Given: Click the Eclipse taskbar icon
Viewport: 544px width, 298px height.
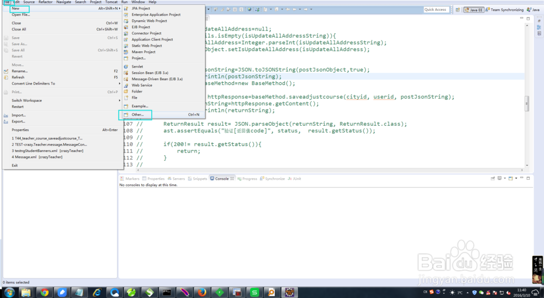Looking at the screenshot, I should coord(290,293).
